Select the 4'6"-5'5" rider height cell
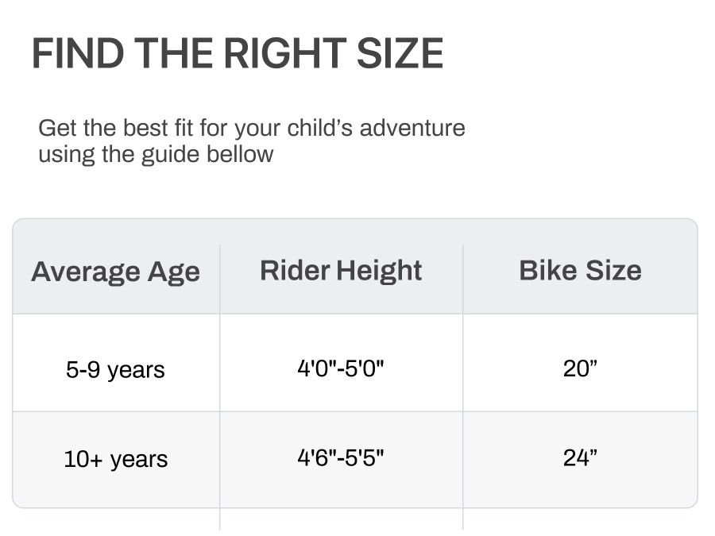 341,458
